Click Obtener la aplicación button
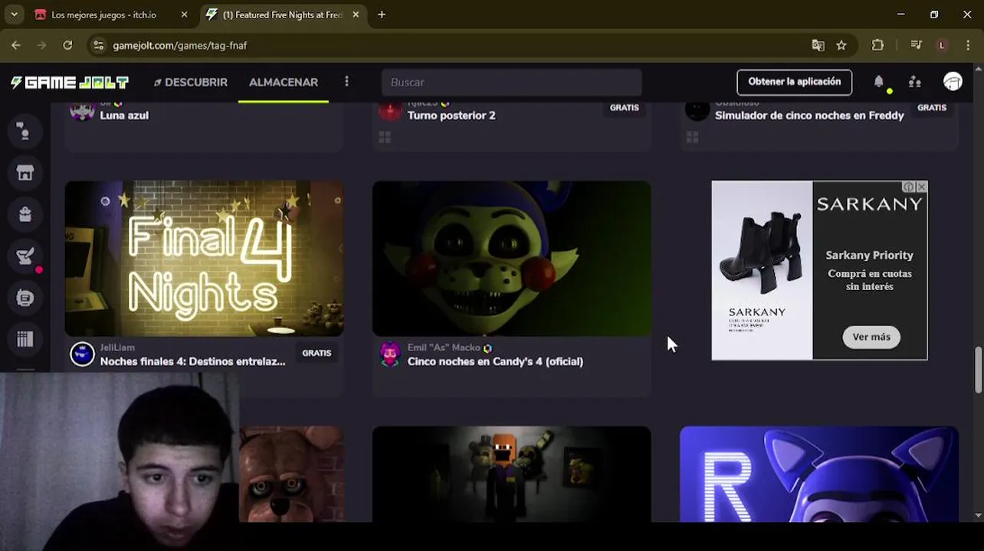 (x=794, y=82)
